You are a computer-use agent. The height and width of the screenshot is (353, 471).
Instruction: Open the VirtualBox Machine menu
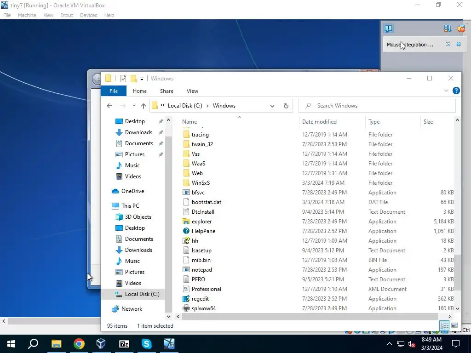[x=27, y=15]
